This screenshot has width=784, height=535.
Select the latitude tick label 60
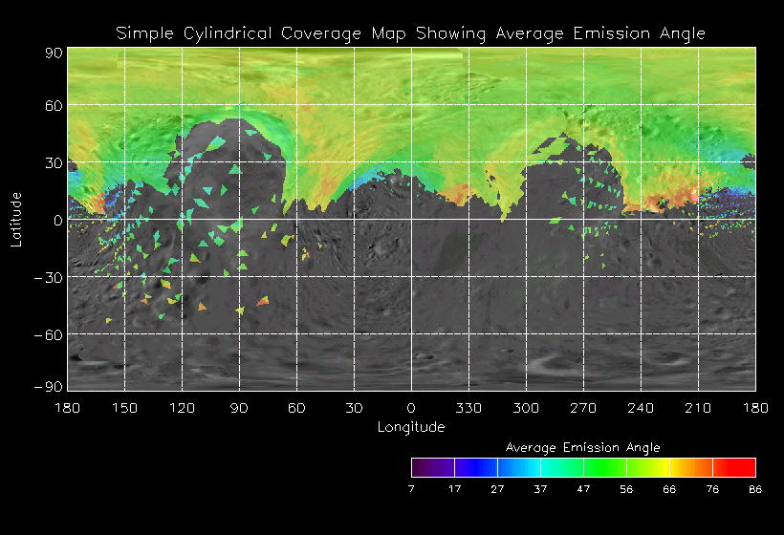click(x=53, y=106)
